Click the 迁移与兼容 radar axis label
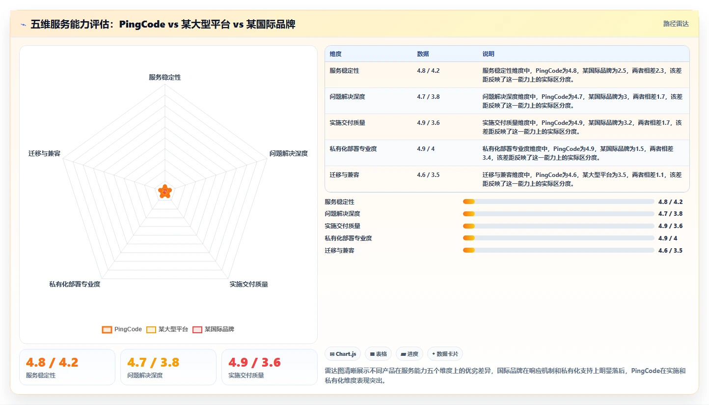Viewport: 709px width, 405px height. point(44,153)
